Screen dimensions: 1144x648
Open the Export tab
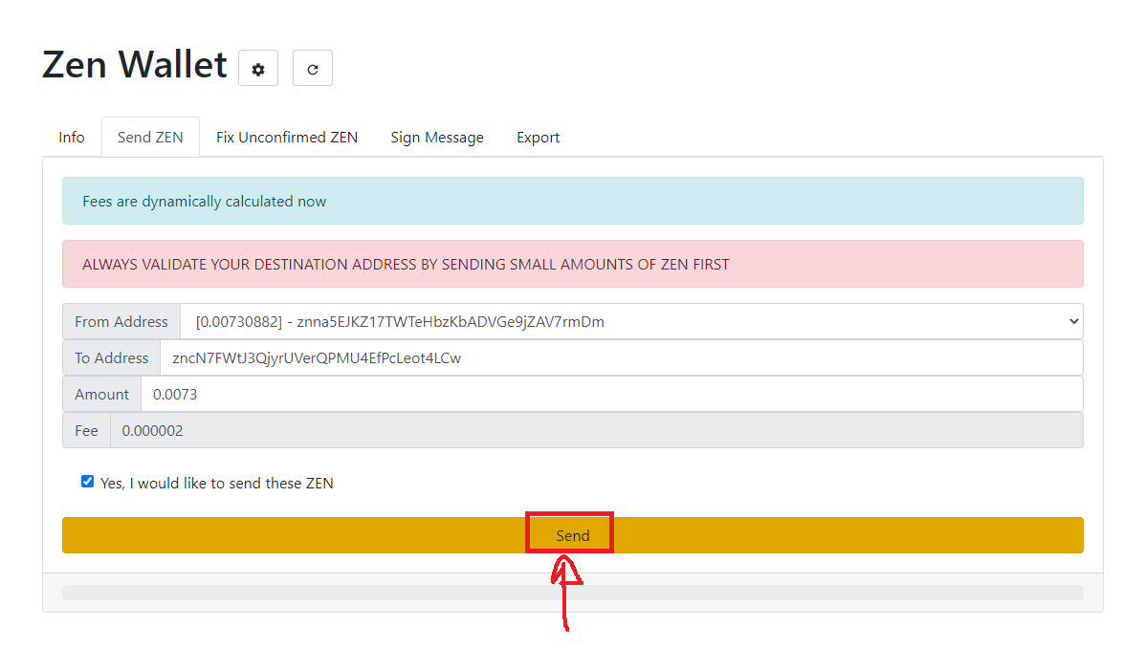coord(538,137)
